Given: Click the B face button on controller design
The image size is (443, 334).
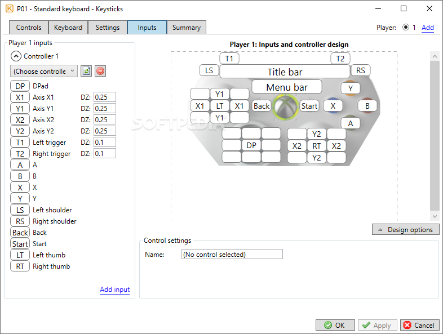Looking at the screenshot, I should click(x=367, y=106).
